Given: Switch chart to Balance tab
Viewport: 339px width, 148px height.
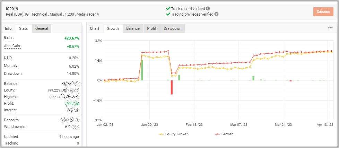Looking at the screenshot, I should 133,28.
